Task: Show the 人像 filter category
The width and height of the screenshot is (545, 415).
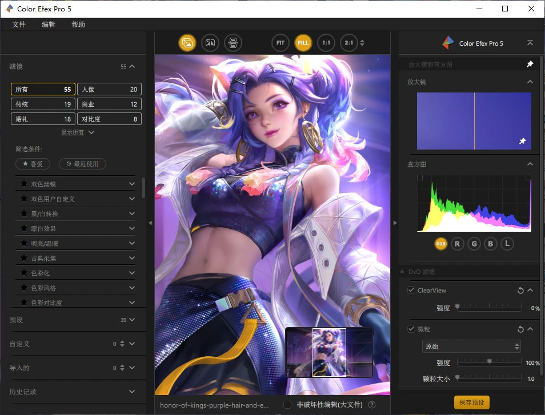Action: pos(109,89)
